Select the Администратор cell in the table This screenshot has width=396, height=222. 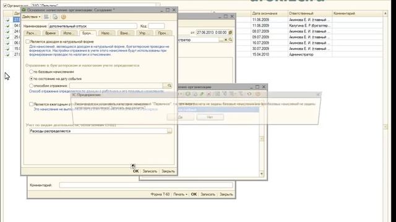point(310,54)
